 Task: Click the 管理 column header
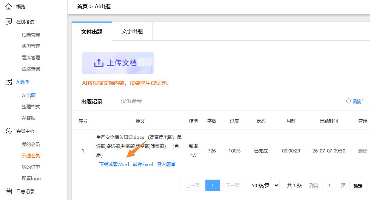pos(363,121)
